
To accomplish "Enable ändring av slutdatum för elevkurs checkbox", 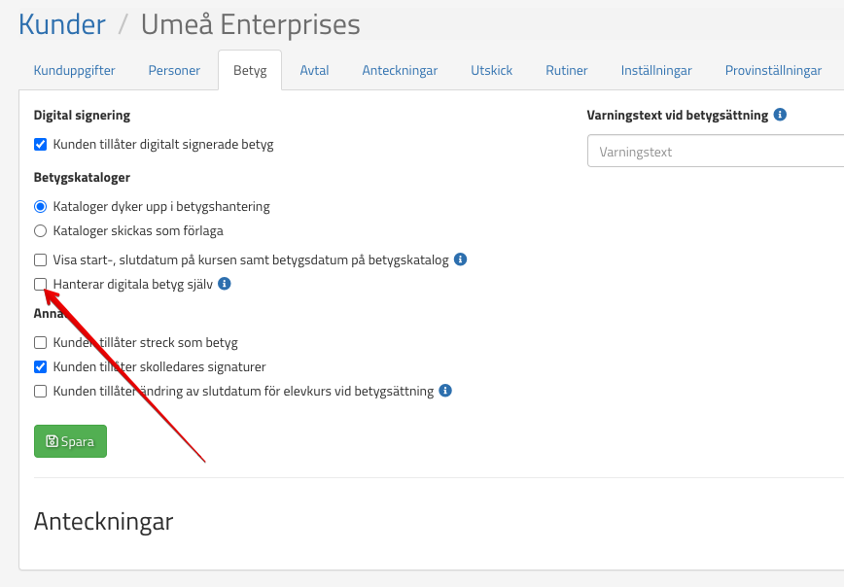I will [40, 391].
